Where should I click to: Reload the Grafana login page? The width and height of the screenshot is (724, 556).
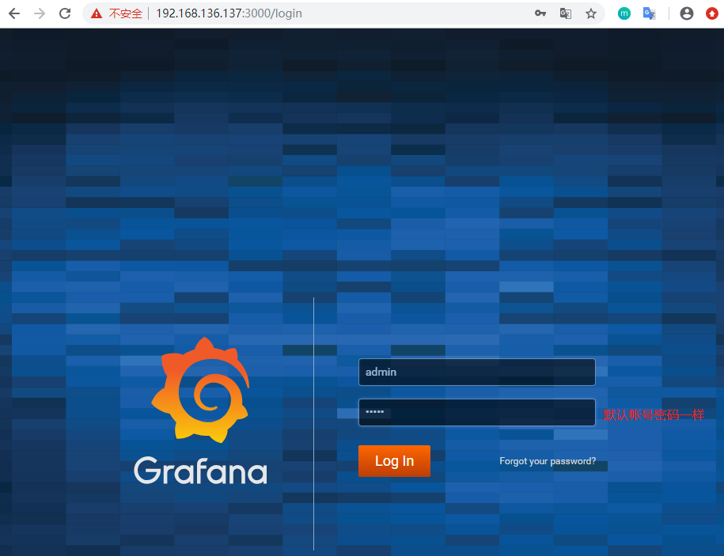[65, 13]
